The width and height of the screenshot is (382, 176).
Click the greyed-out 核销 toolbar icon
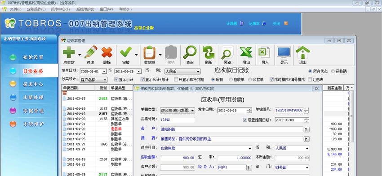click(171, 53)
